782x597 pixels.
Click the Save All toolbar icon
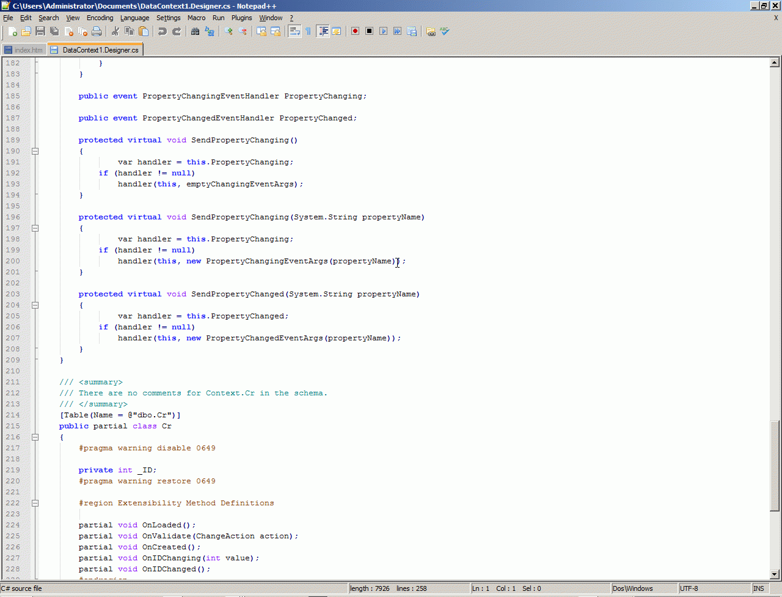pyautogui.click(x=54, y=31)
